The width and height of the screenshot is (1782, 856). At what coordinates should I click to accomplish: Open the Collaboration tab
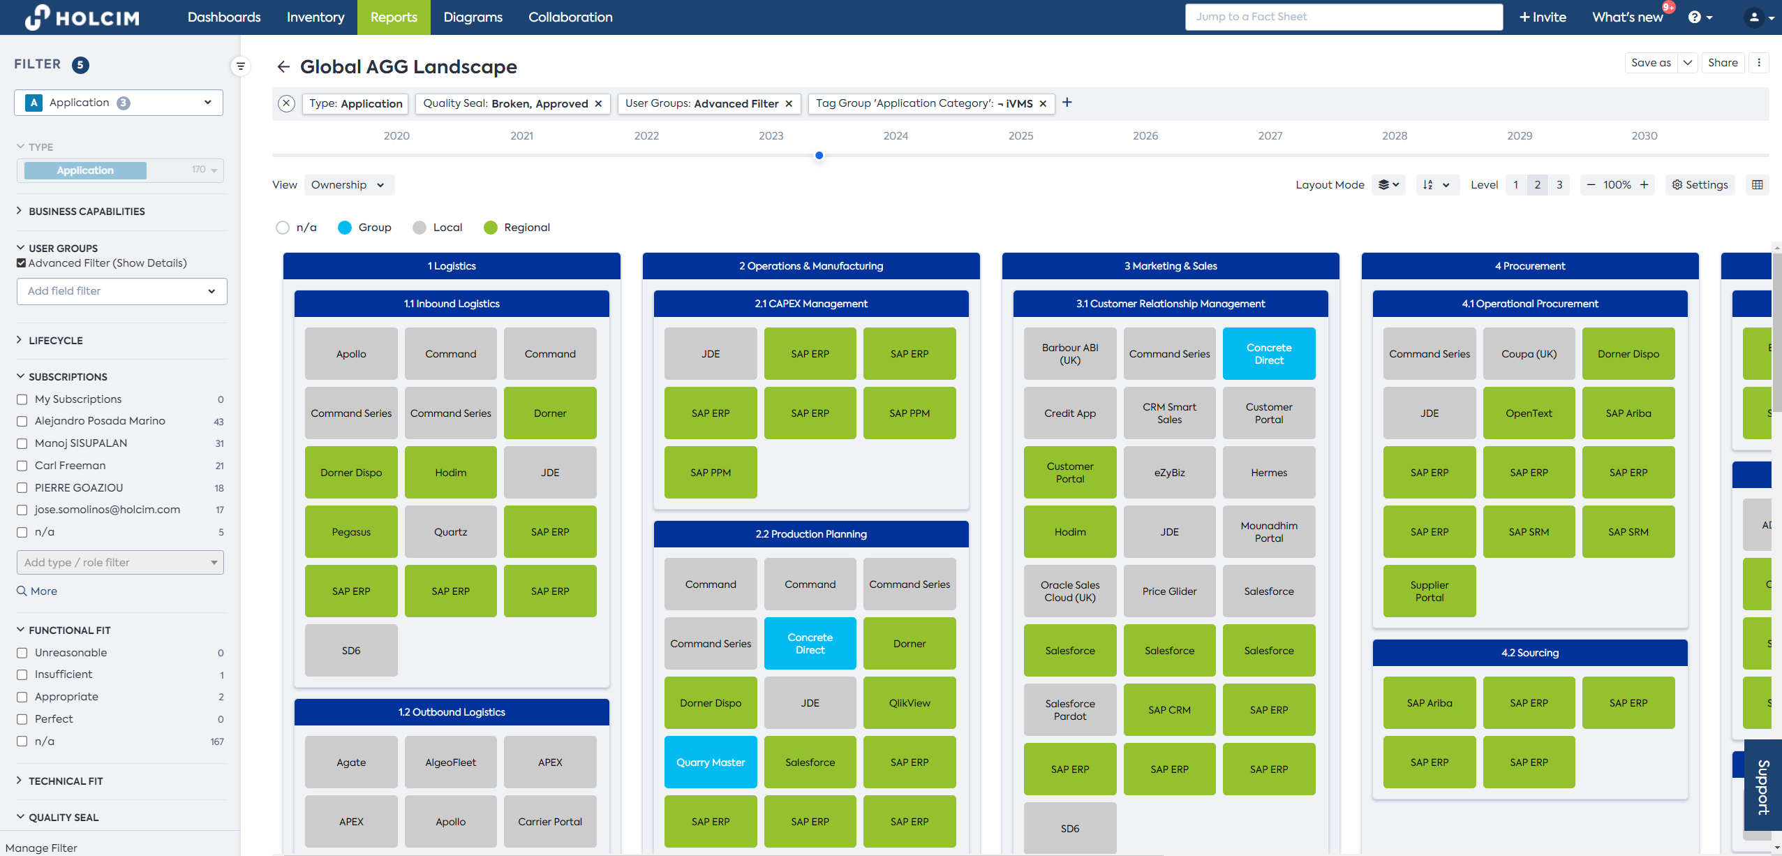point(570,17)
